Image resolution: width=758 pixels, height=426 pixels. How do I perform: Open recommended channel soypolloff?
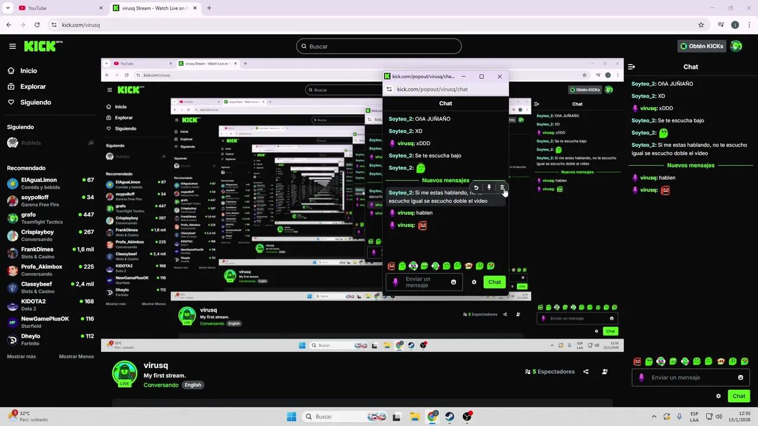coord(50,201)
